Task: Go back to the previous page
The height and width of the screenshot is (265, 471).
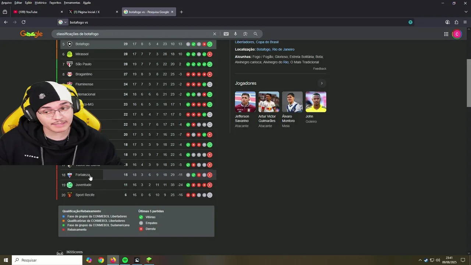Action: pyautogui.click(x=6, y=22)
